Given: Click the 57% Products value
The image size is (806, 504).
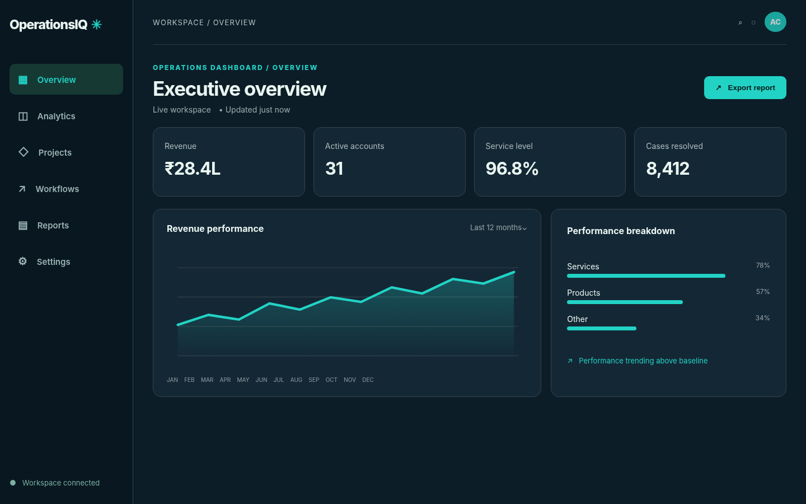Looking at the screenshot, I should point(763,292).
